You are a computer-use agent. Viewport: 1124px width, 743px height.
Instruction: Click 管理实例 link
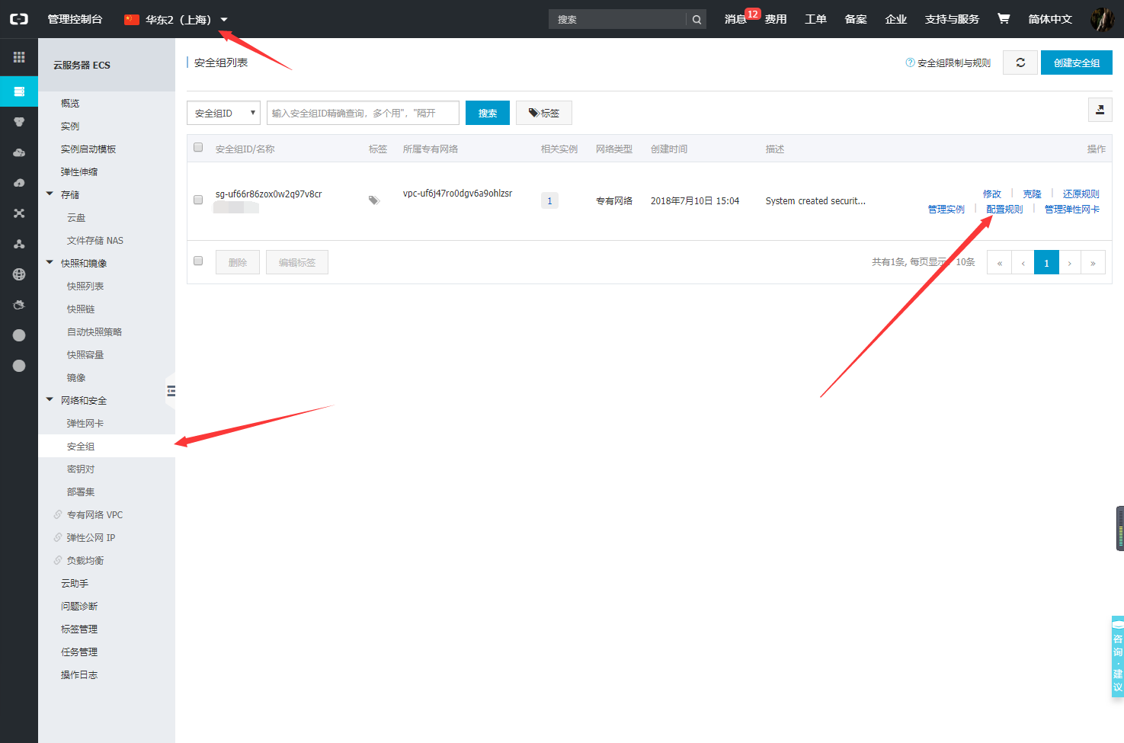pos(946,209)
